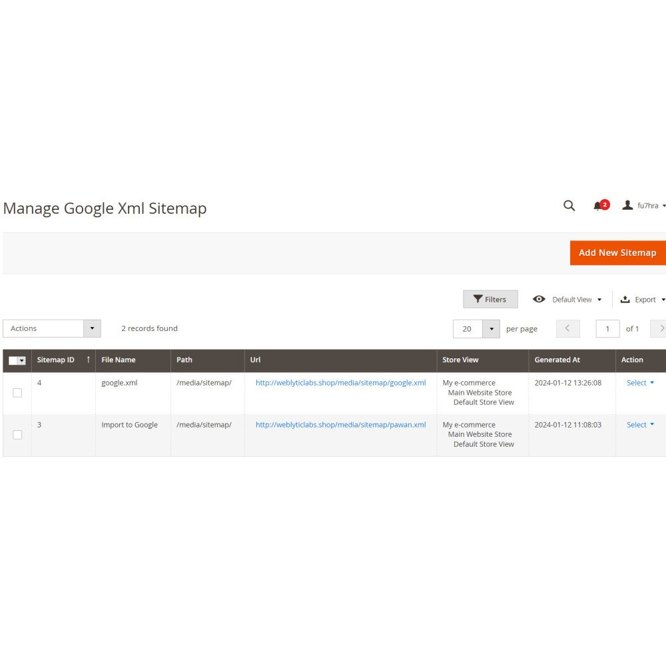
Task: Open the 20 per page size dropdown arrow
Action: (491, 329)
